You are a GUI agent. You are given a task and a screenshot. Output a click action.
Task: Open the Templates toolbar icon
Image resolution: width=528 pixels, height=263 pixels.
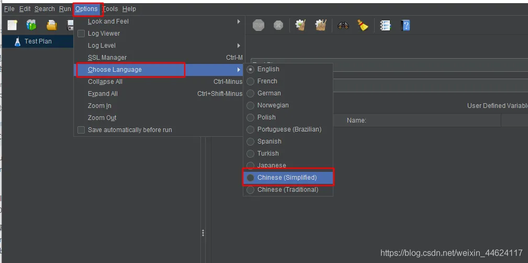click(x=31, y=25)
